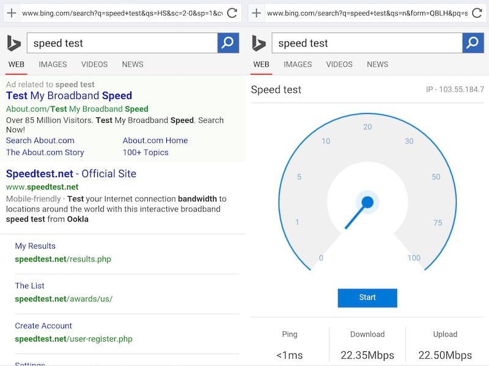Reload the page in the left browser pane
489x366 pixels.
pyautogui.click(x=232, y=13)
